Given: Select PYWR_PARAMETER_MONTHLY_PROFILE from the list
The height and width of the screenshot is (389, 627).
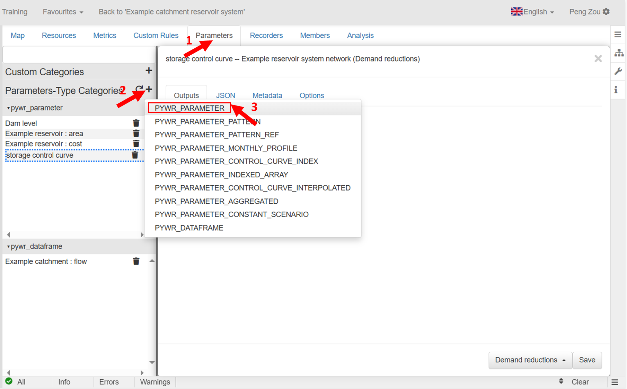Looking at the screenshot, I should (226, 148).
